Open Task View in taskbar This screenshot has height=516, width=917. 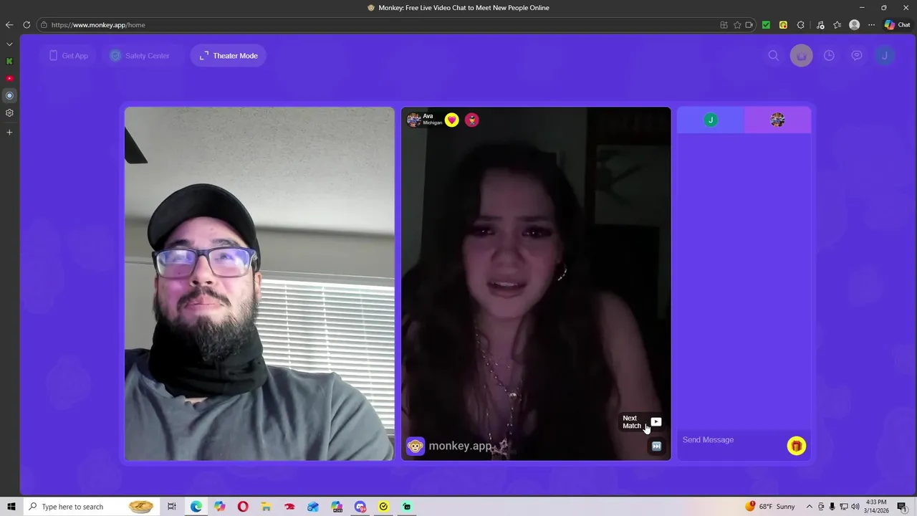pos(172,507)
